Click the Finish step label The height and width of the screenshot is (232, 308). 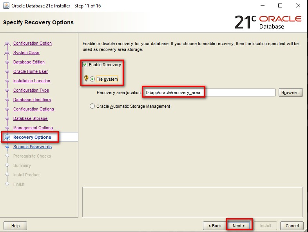pyautogui.click(x=19, y=184)
